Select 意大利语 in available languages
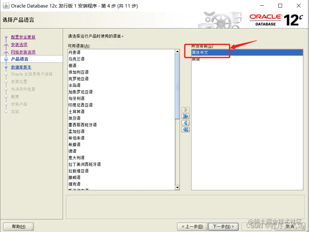 tap(122, 158)
